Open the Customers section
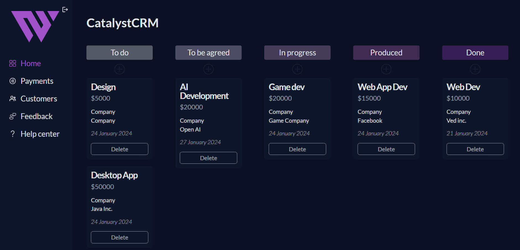 pos(39,99)
